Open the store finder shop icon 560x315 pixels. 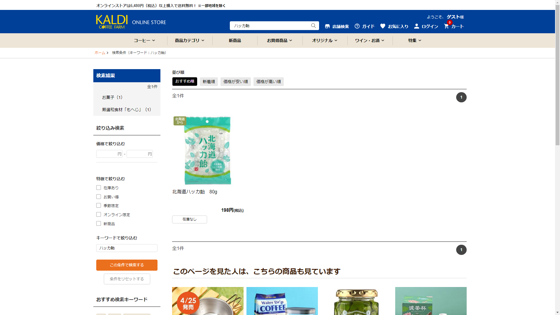click(x=327, y=26)
